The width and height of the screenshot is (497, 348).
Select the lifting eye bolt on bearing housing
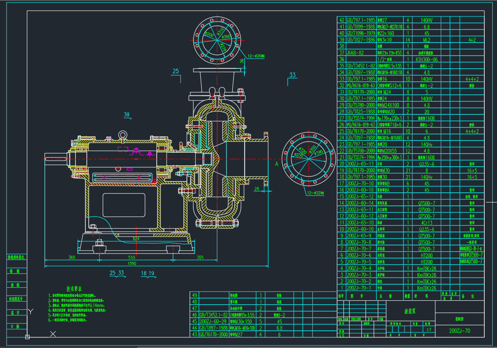123,135
